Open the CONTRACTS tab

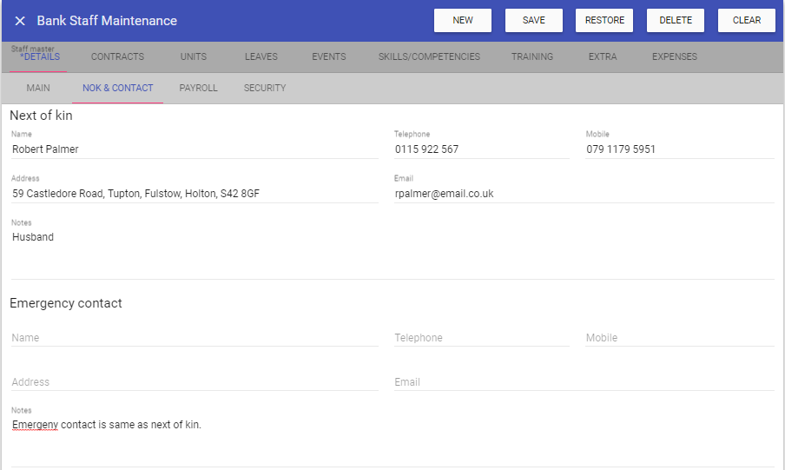point(117,57)
